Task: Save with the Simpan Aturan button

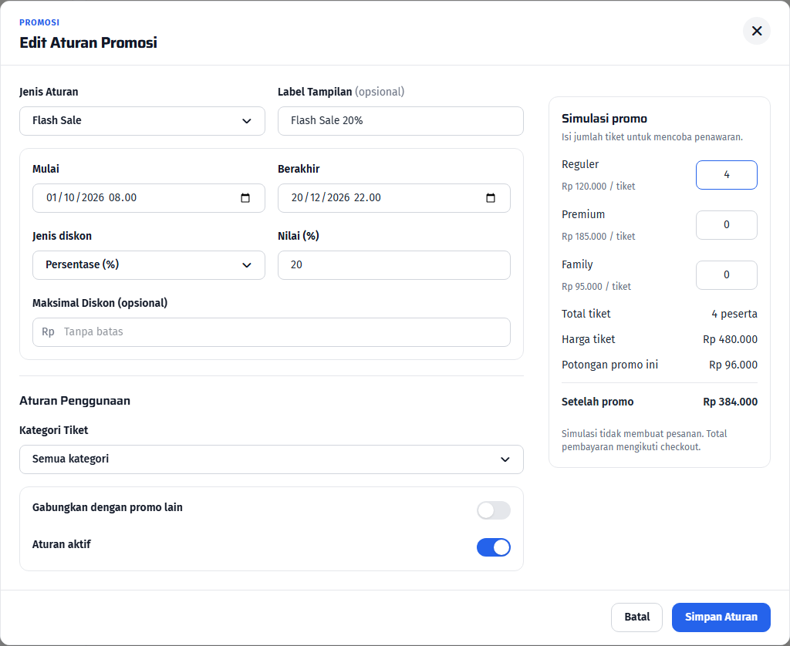Action: 721,617
